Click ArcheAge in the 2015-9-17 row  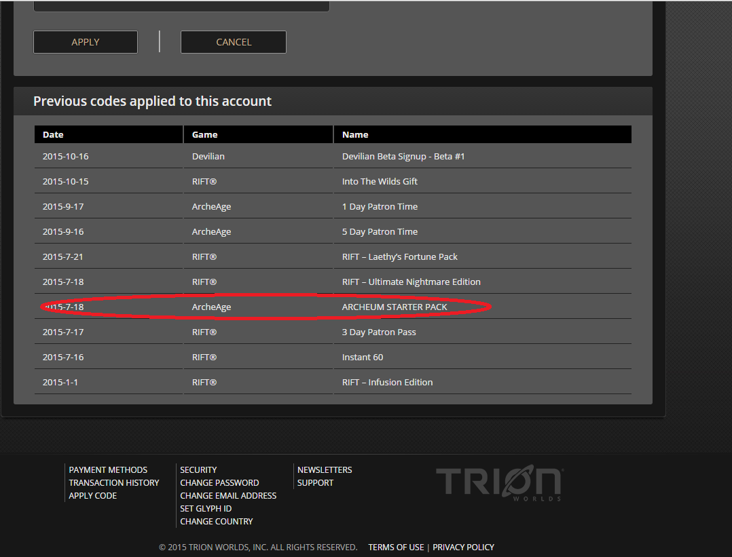211,207
